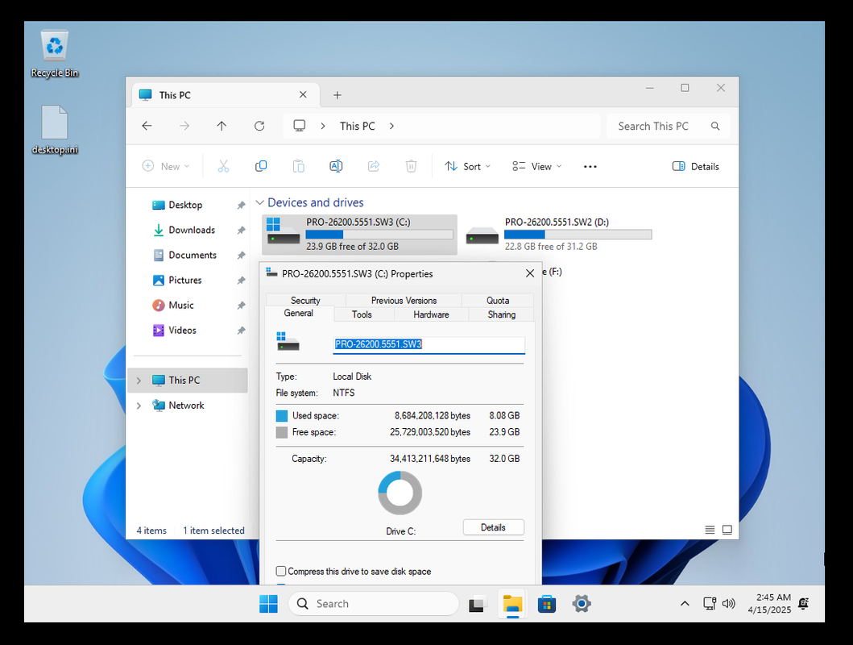The image size is (853, 645).
Task: Select PRO-26200.5551.SW2 (D:) drive
Action: pyautogui.click(x=559, y=235)
